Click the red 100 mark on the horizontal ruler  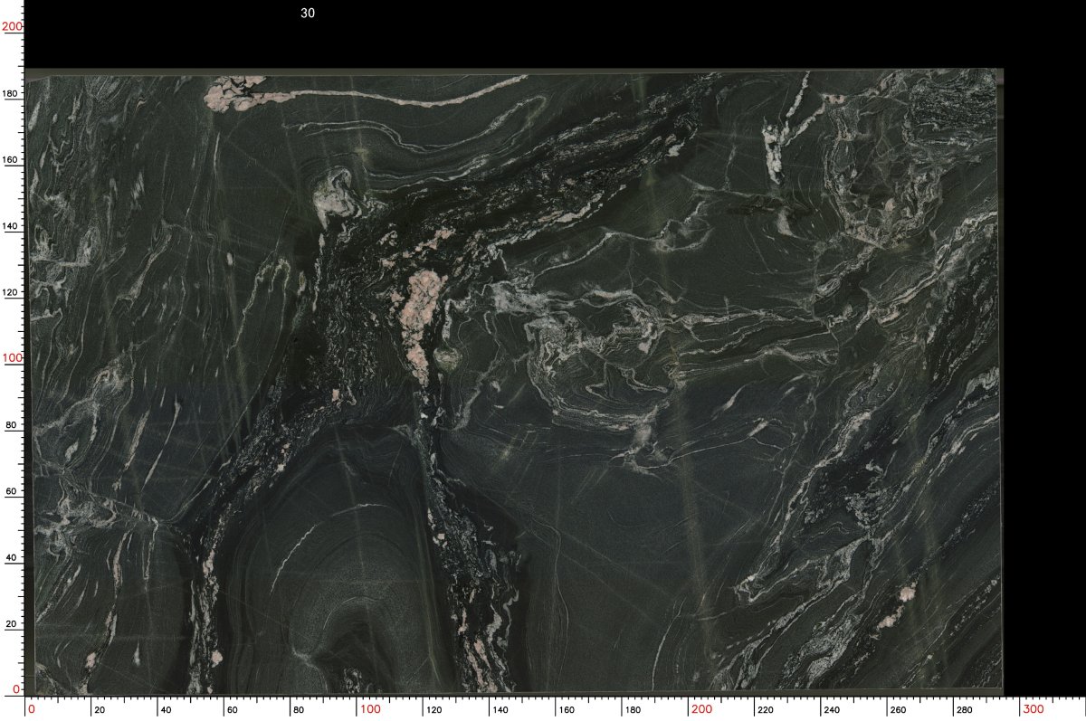370,707
